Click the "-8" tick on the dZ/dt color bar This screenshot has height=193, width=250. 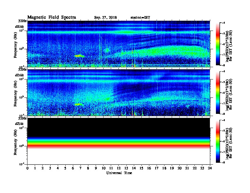(224, 162)
